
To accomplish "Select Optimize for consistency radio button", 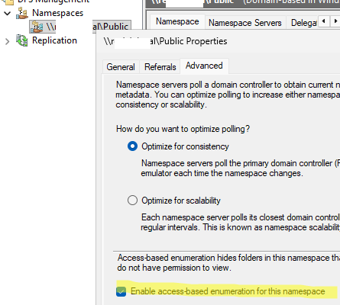I will point(132,146).
